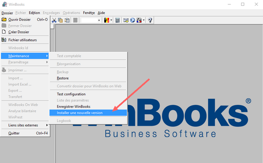Click the Ouvrir Dossier folder icon
This screenshot has width=263, height=163.
click(x=4, y=19)
